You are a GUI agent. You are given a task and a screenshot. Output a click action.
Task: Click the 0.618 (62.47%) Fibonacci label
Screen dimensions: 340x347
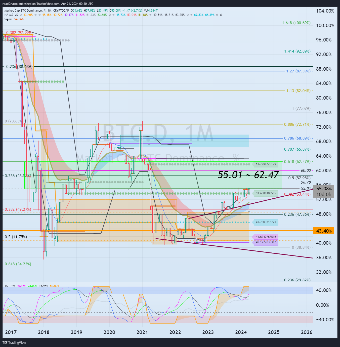point(297,162)
